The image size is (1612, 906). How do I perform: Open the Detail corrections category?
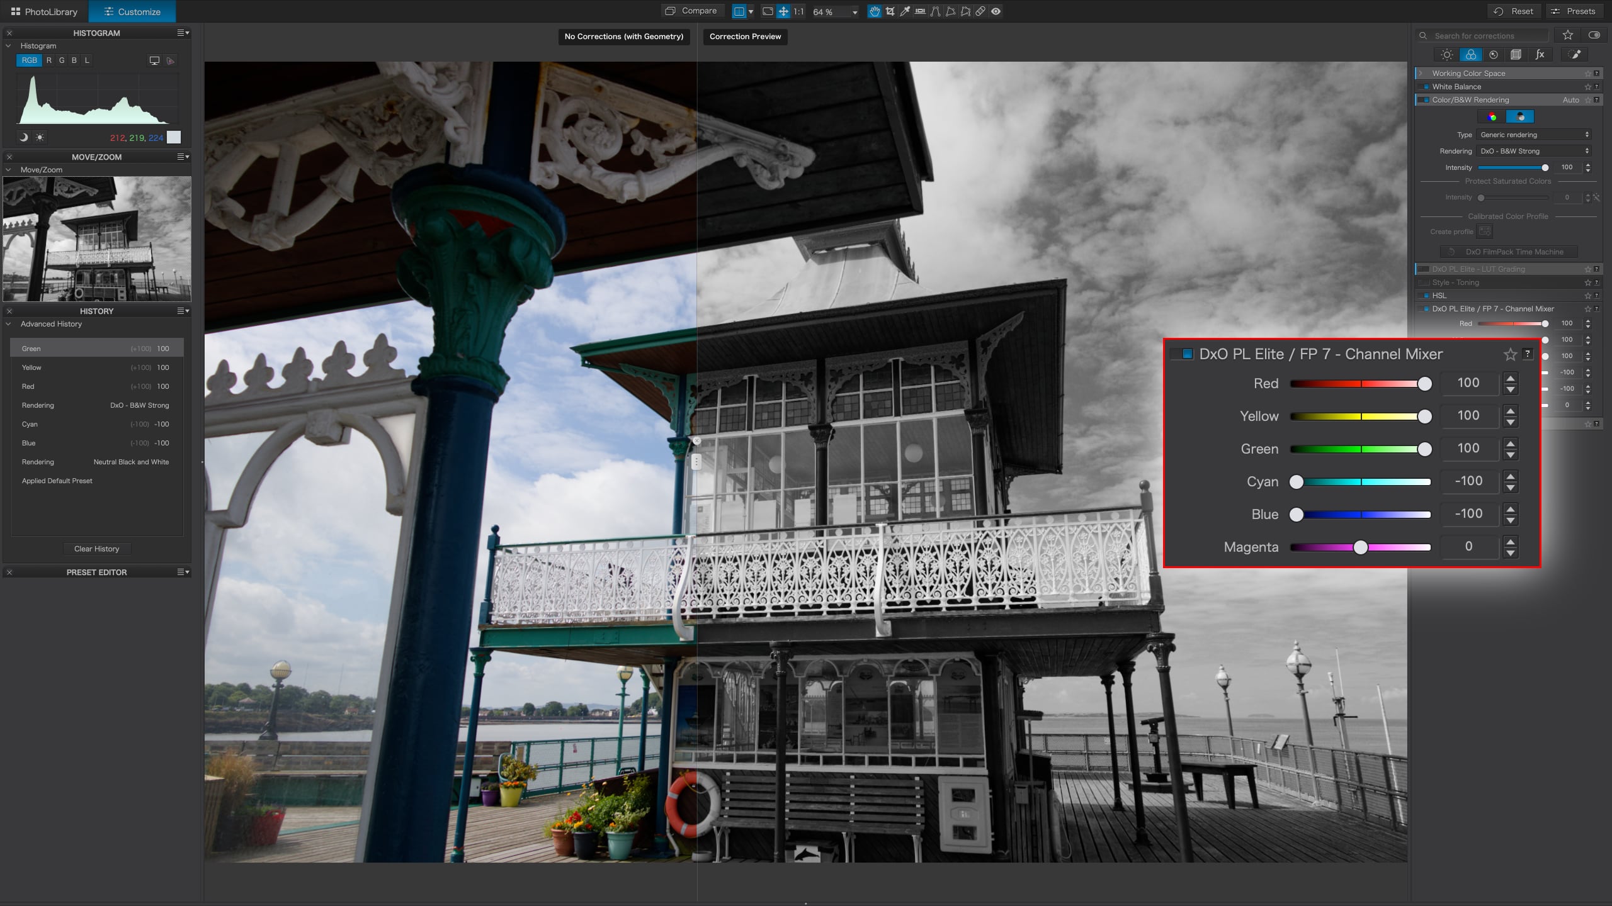click(x=1494, y=55)
